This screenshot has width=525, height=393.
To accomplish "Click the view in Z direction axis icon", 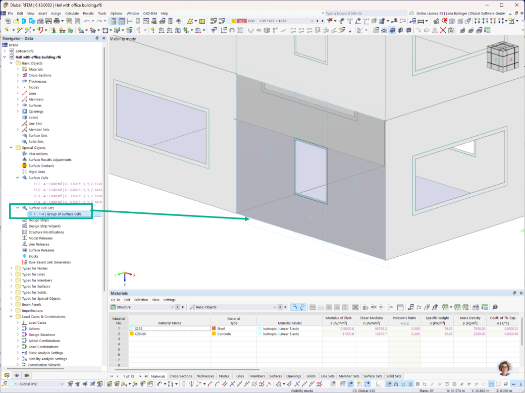I will pyautogui.click(x=494, y=21).
